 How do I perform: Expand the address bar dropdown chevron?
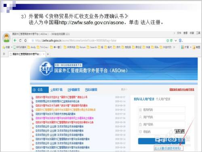pyautogui.click(x=176, y=40)
